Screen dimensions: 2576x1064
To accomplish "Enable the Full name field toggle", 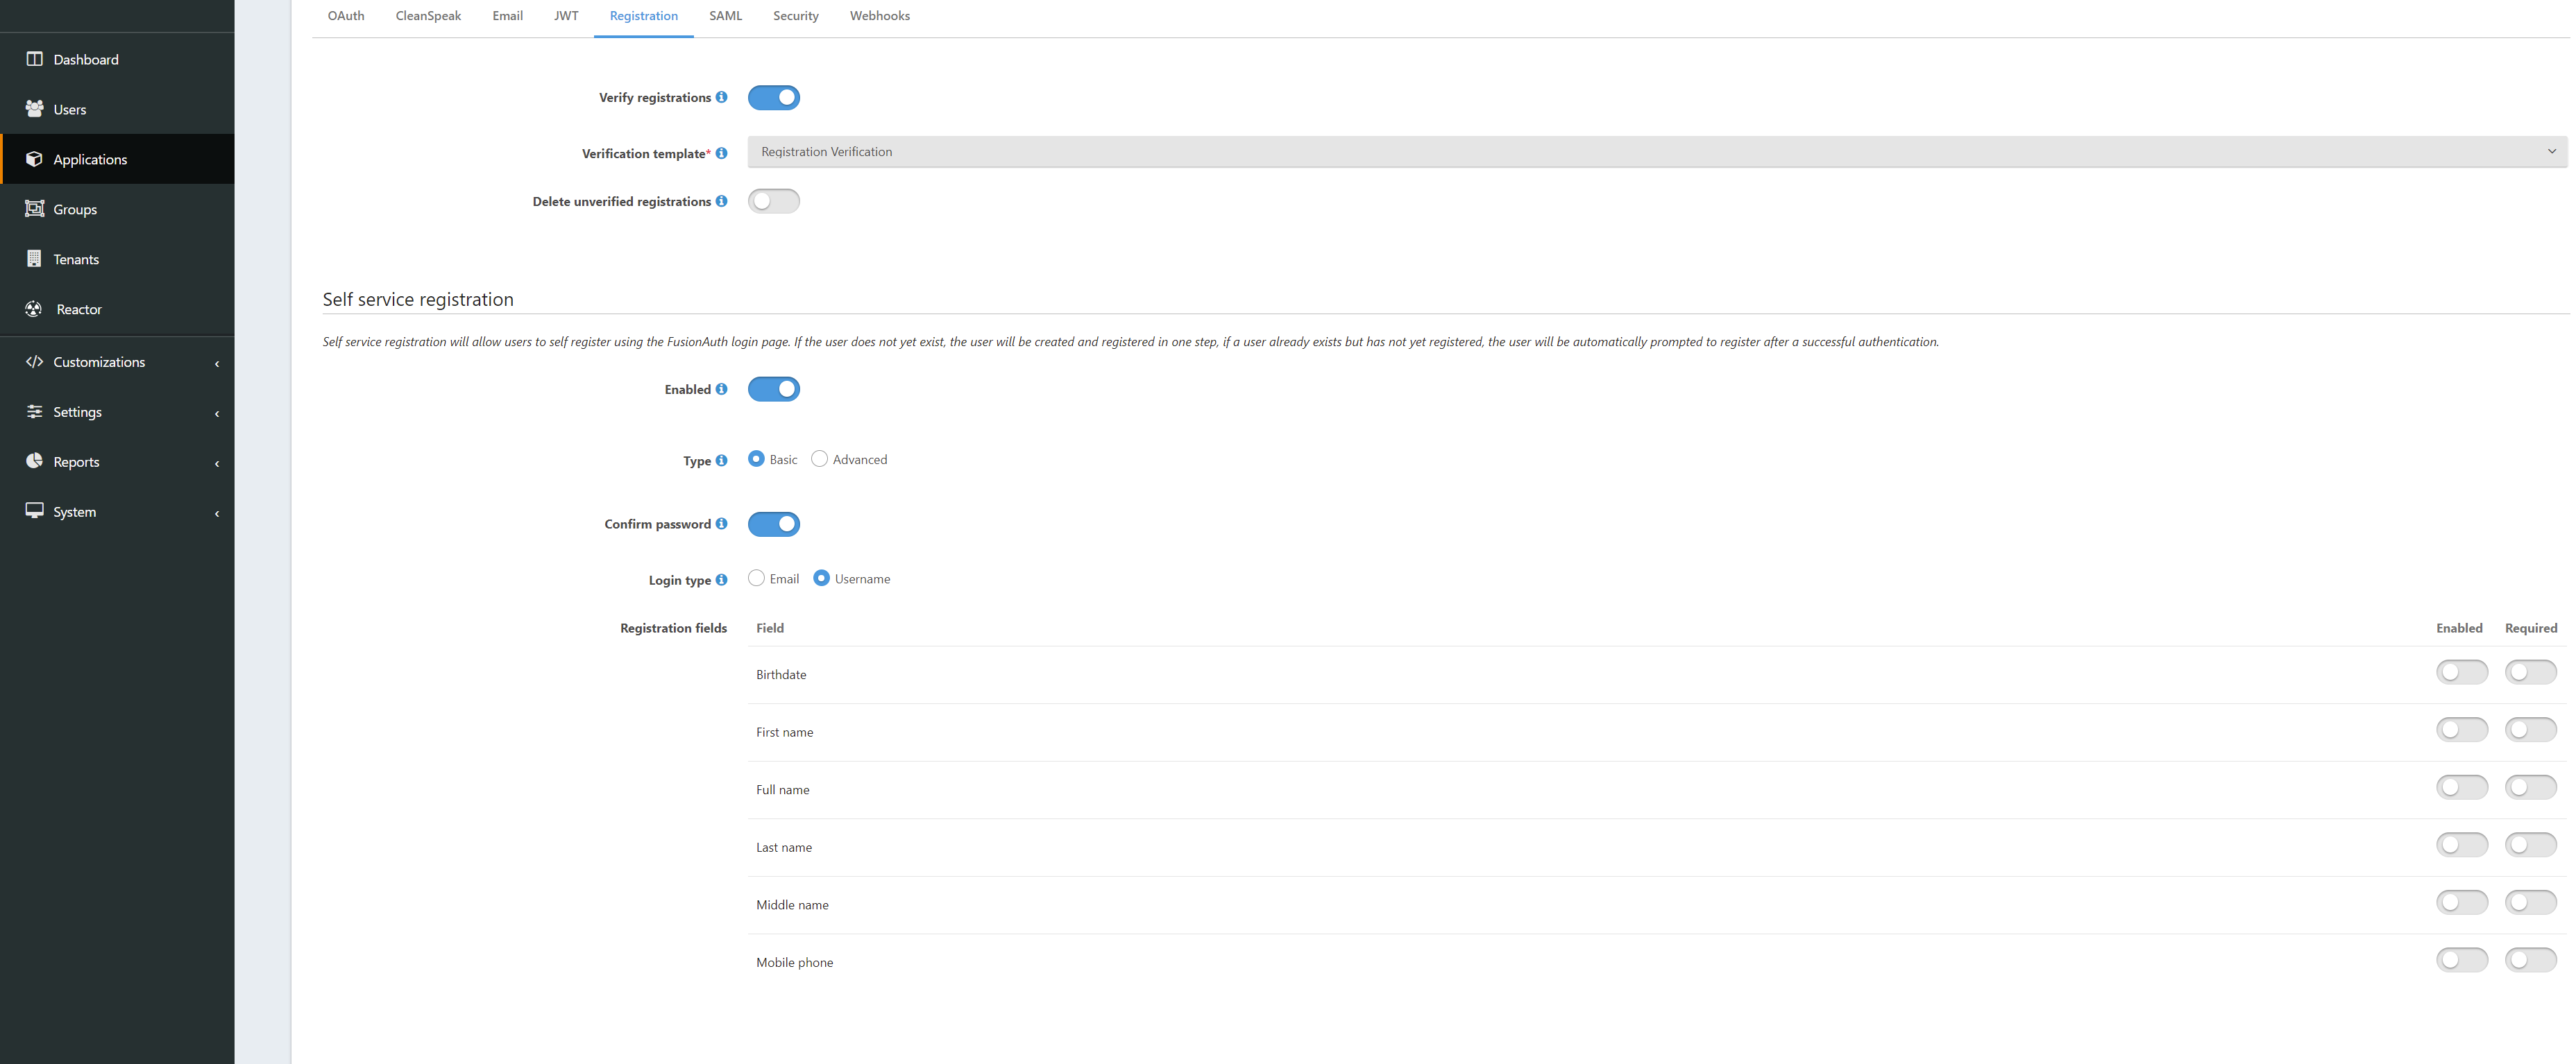I will pos(2461,787).
